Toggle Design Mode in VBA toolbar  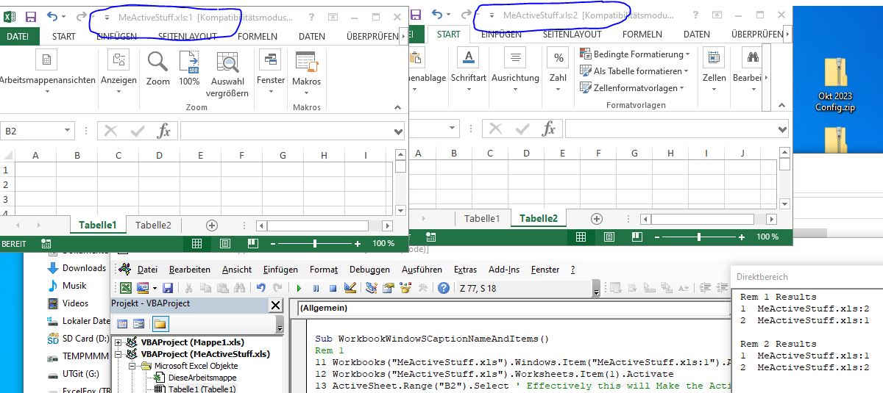tap(350, 288)
